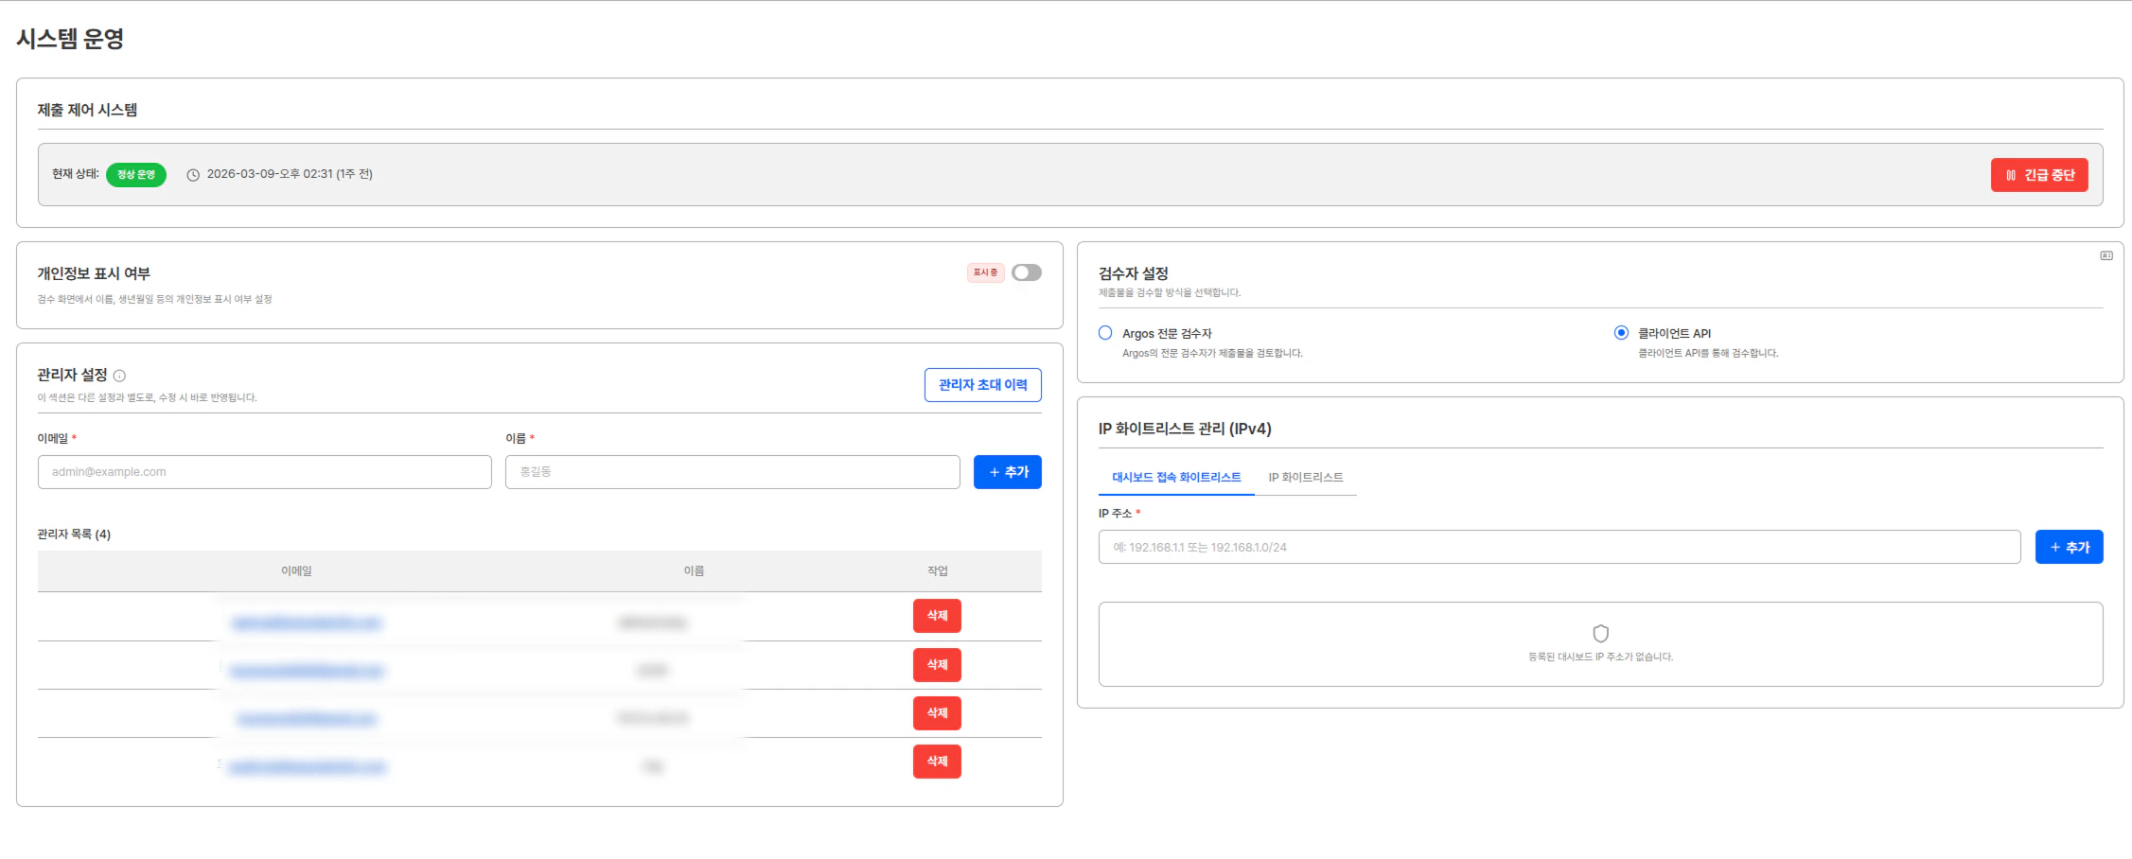The width and height of the screenshot is (2132, 859).
Task: Focus the admin email input field
Action: pyautogui.click(x=265, y=472)
